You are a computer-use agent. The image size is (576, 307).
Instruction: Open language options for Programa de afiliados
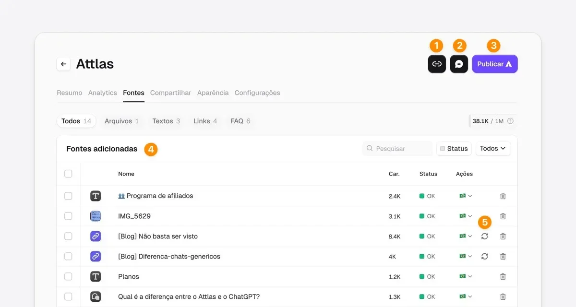point(469,196)
